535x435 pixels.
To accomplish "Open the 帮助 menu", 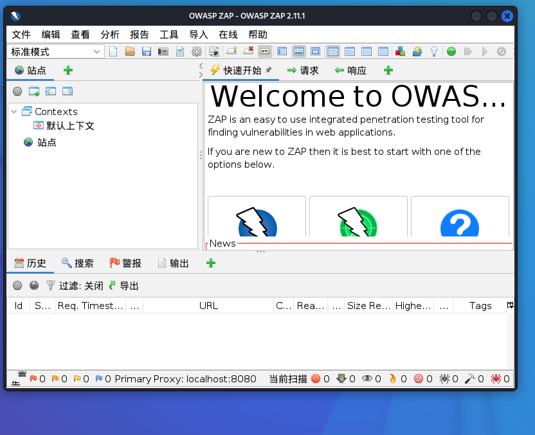I will [258, 35].
